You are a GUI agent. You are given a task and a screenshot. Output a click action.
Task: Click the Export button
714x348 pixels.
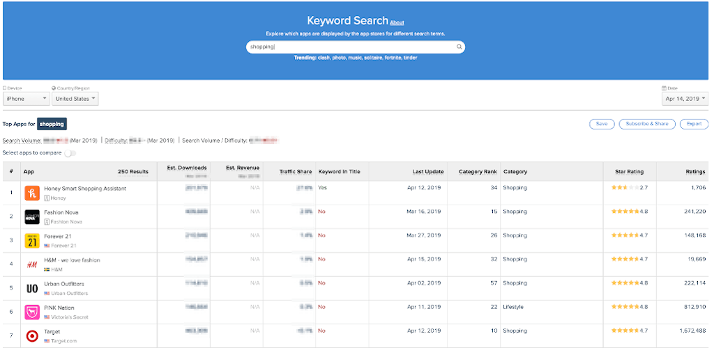[694, 124]
